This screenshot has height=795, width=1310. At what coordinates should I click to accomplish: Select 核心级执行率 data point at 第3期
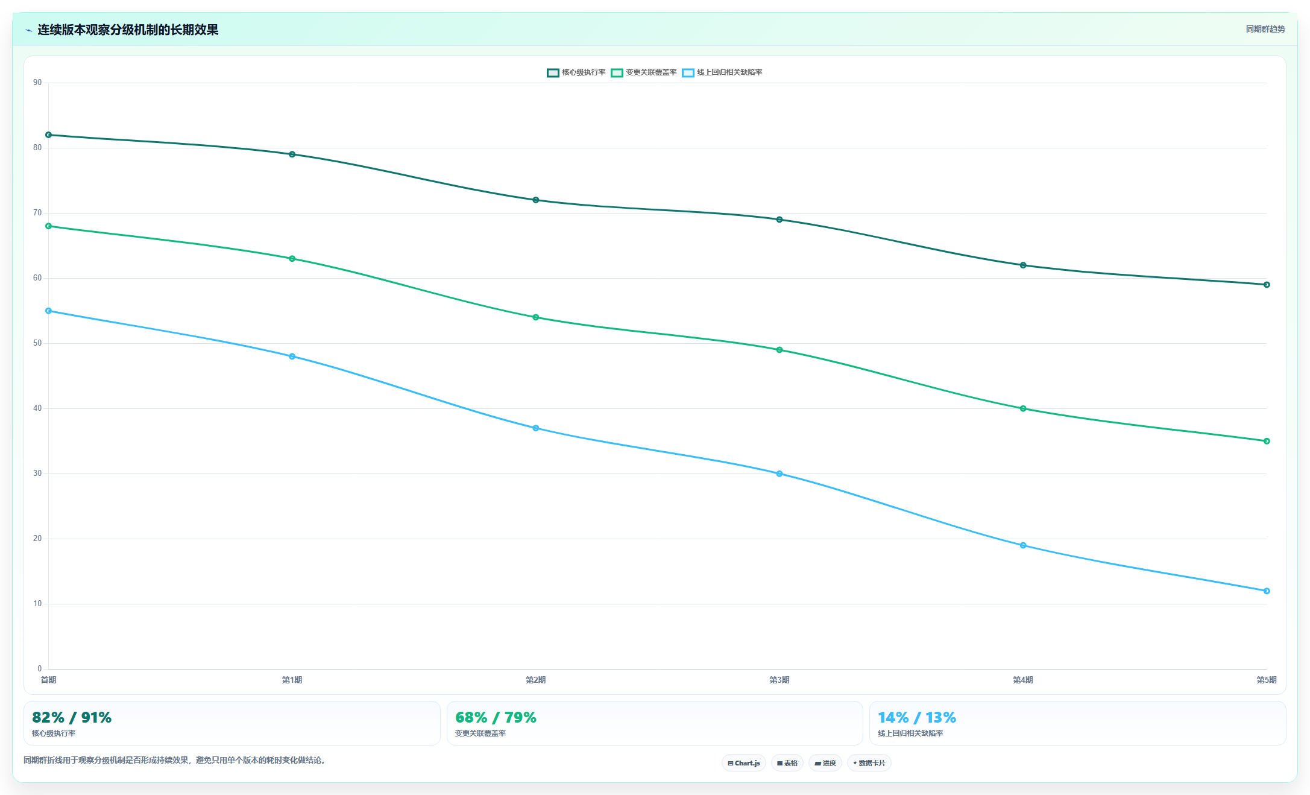click(779, 220)
